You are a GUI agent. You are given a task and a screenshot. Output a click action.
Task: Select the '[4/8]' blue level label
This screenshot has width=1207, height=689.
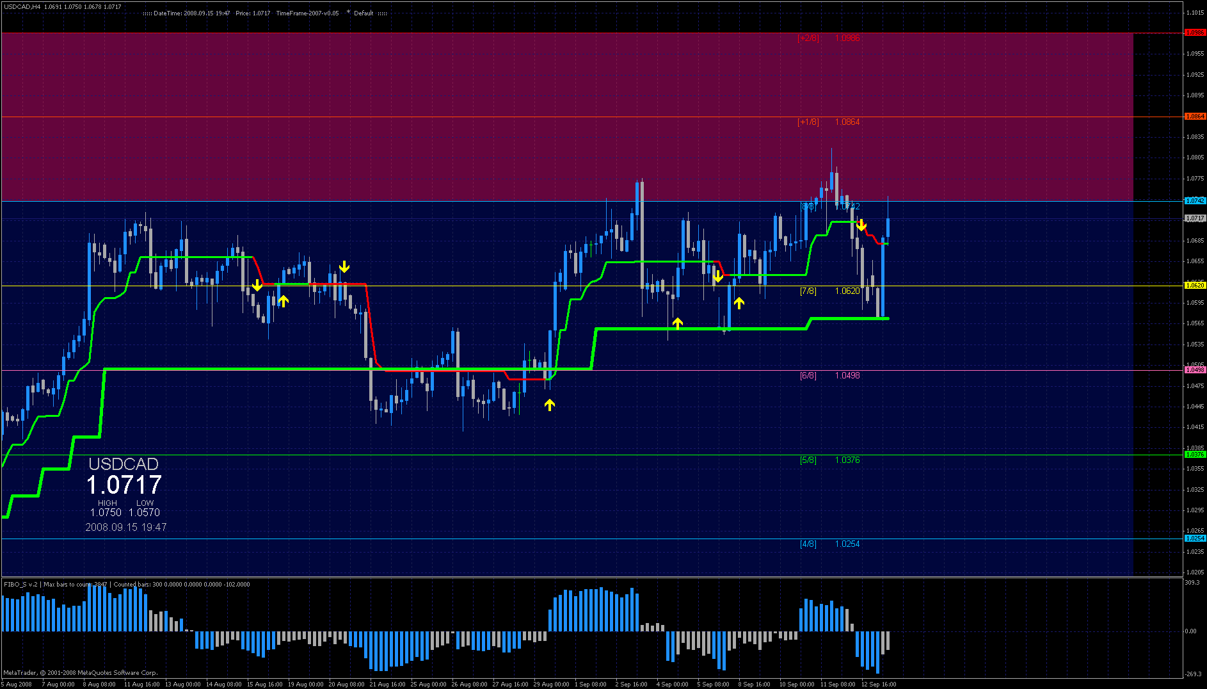pos(808,544)
